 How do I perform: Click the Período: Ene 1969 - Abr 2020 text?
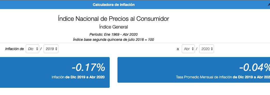click(114, 34)
